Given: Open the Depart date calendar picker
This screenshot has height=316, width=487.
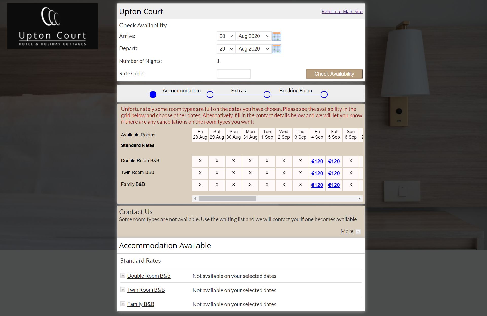Looking at the screenshot, I should (276, 49).
